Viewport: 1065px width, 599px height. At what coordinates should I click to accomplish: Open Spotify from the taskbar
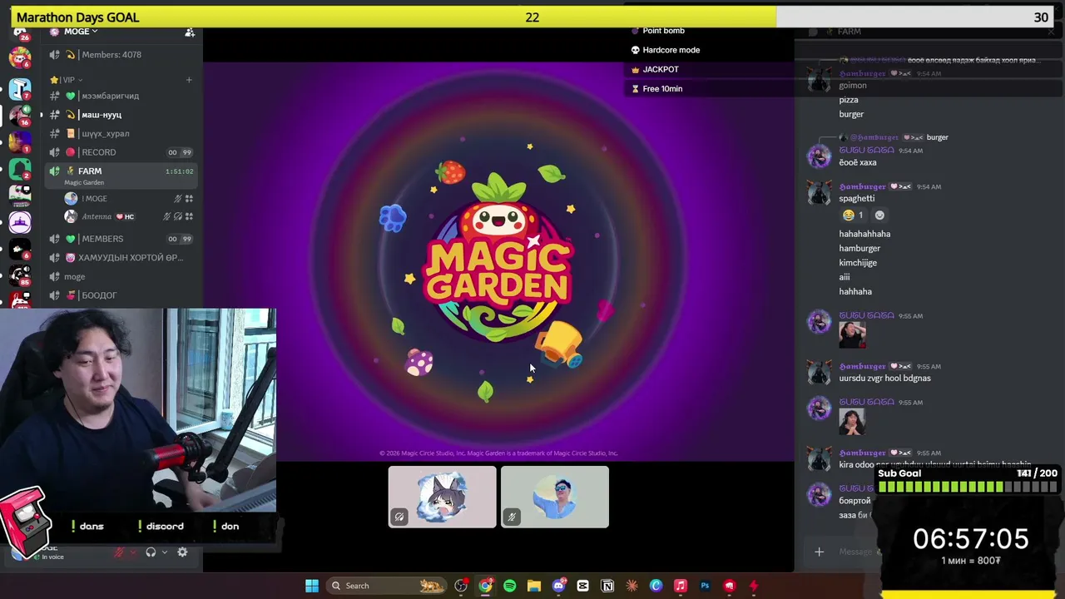pyautogui.click(x=509, y=586)
